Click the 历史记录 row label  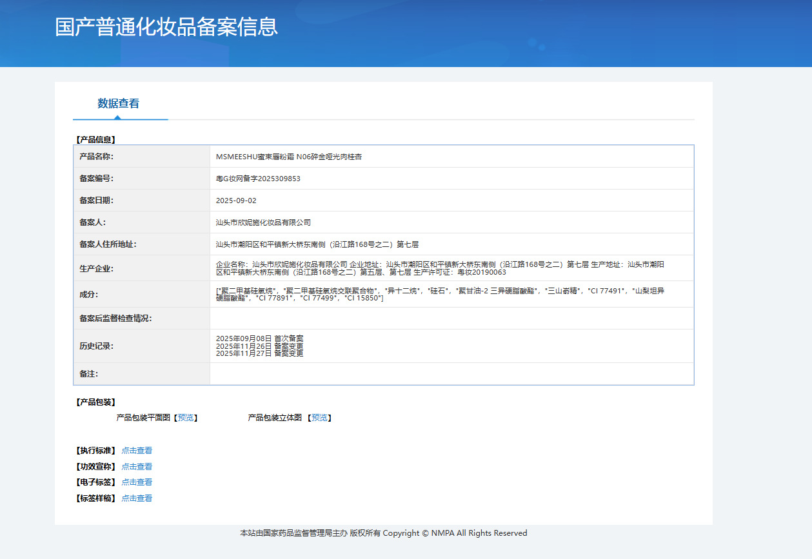pyautogui.click(x=96, y=346)
